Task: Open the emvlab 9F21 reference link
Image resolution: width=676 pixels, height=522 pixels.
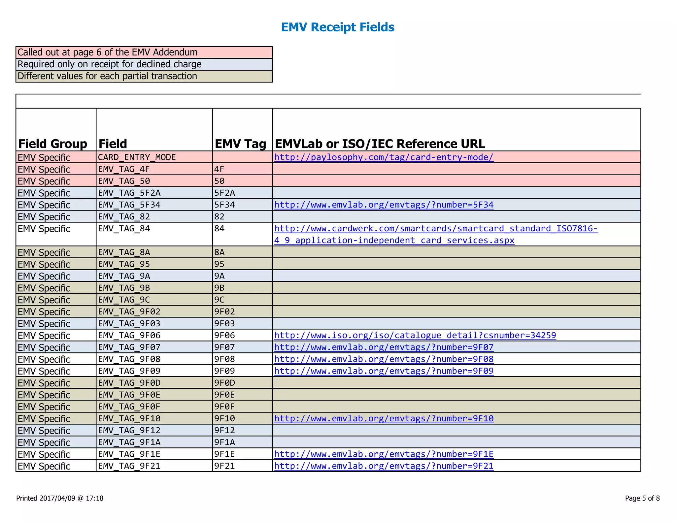Action: pos(384,466)
